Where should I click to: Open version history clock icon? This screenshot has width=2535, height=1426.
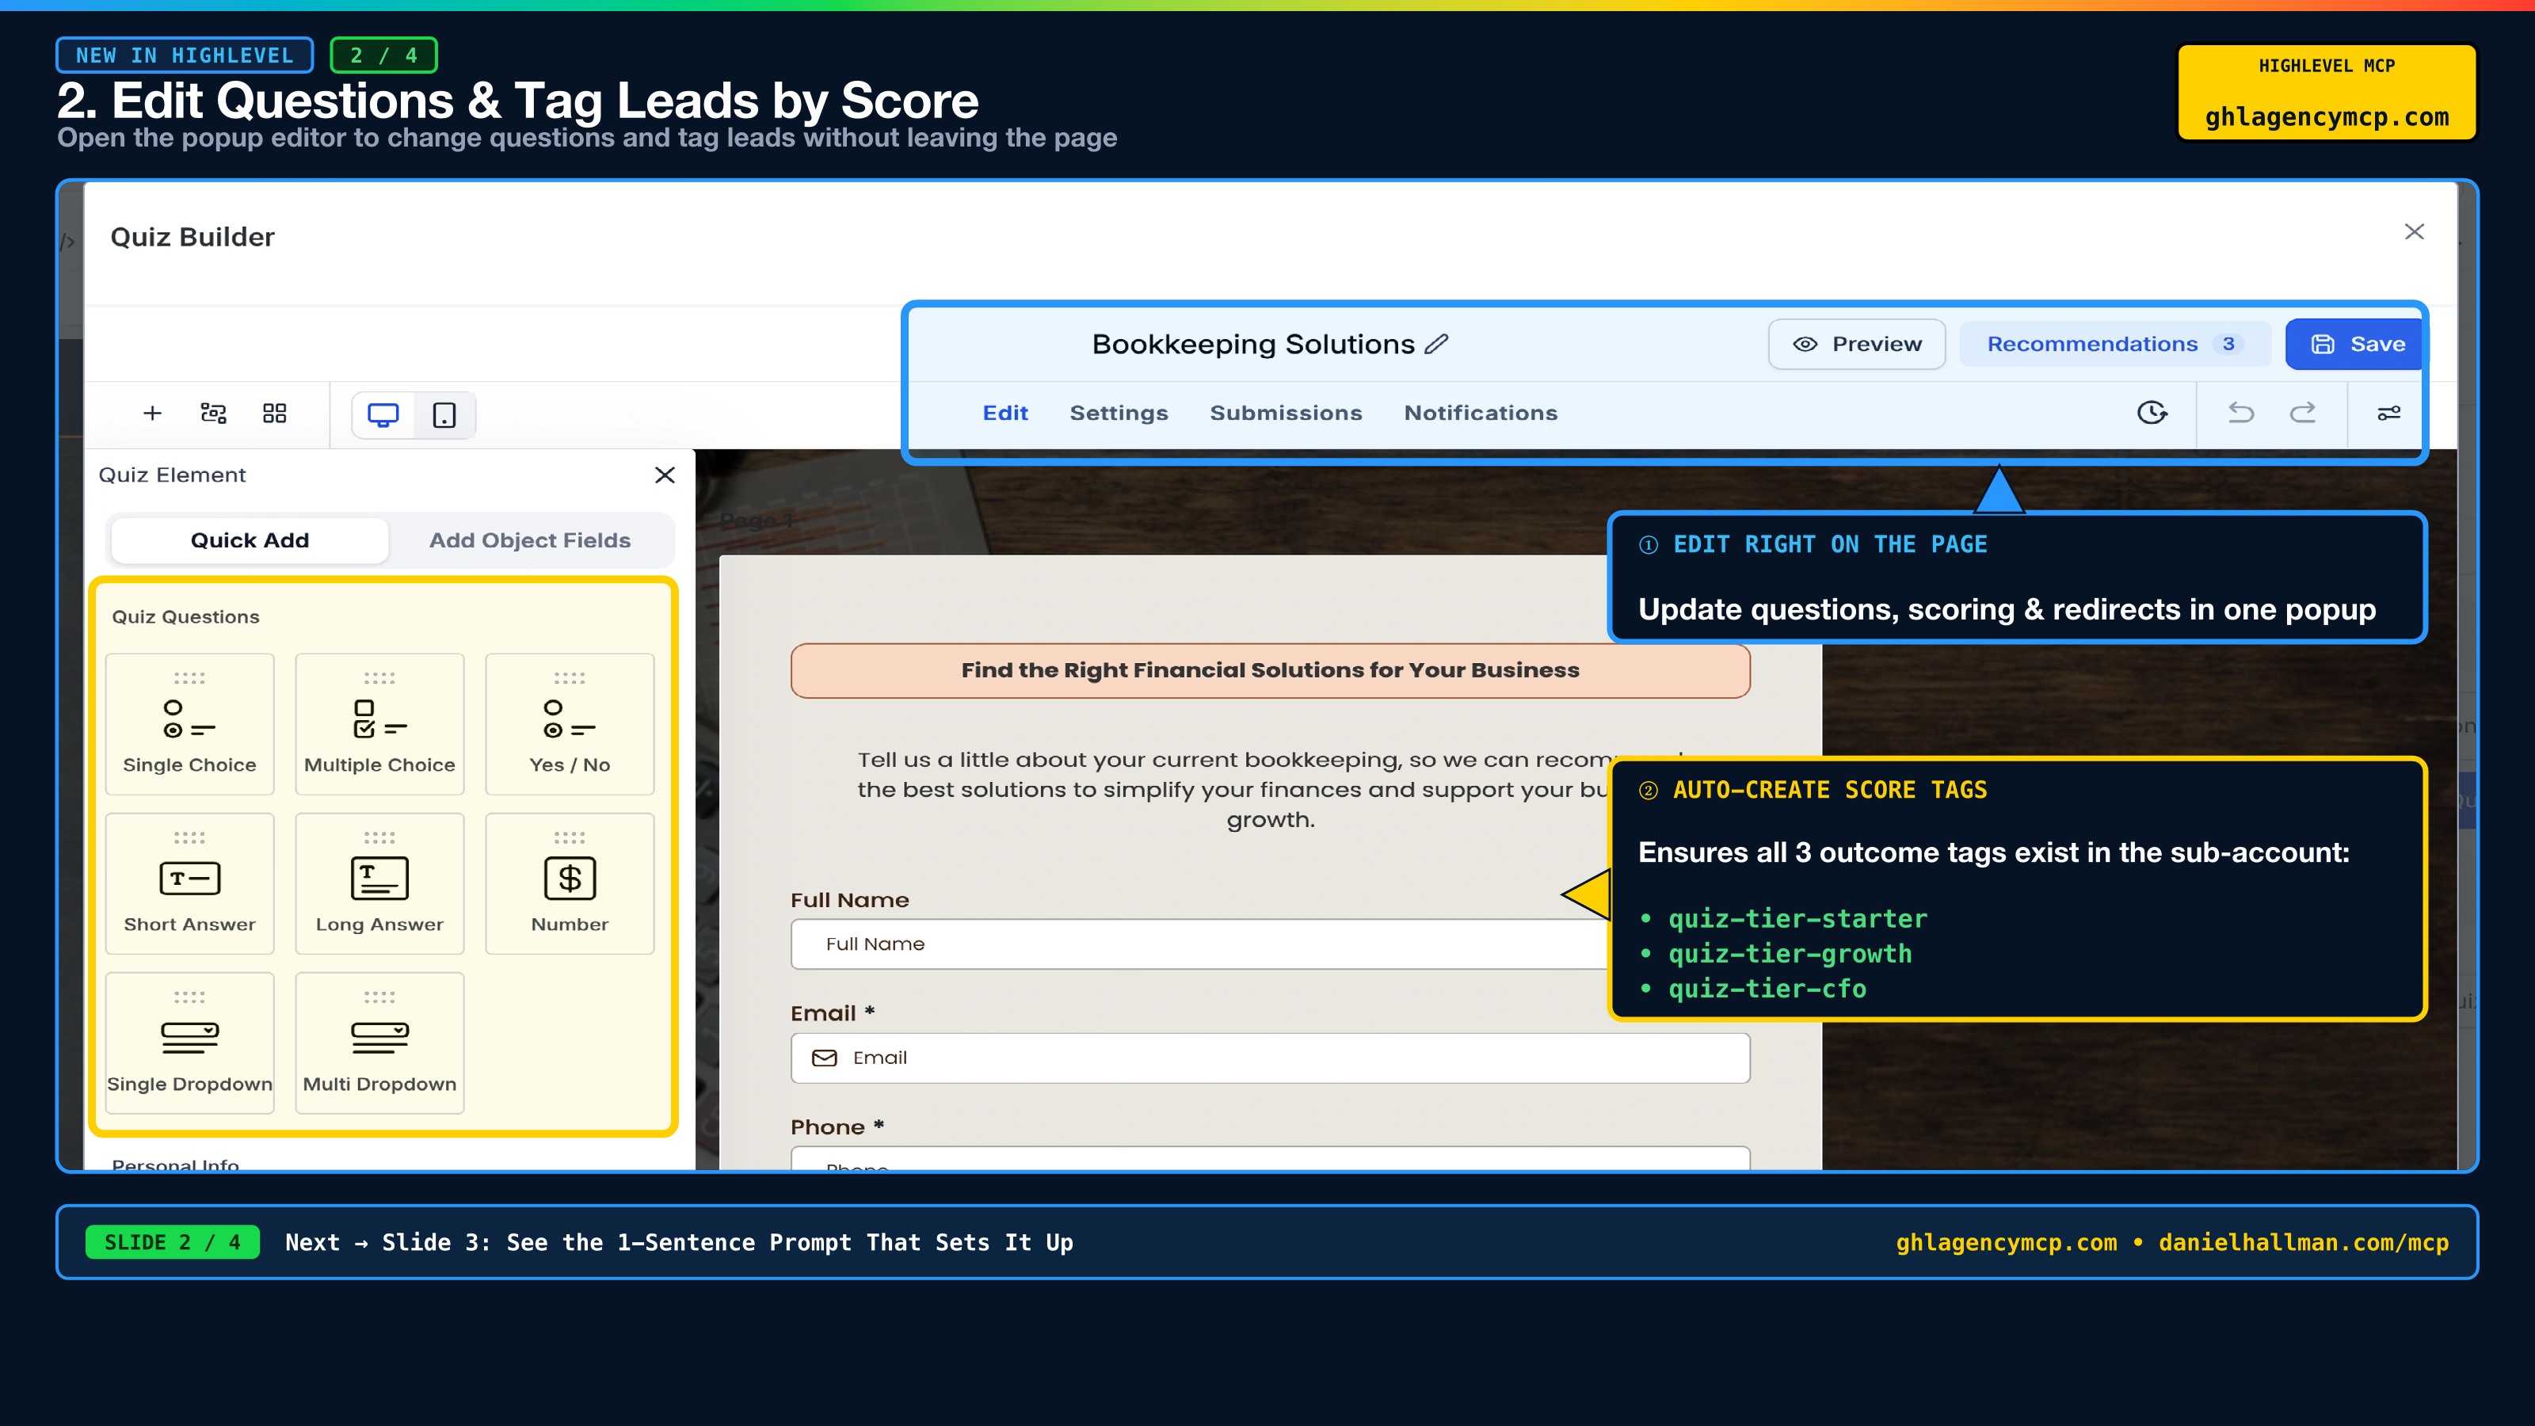click(x=2152, y=412)
